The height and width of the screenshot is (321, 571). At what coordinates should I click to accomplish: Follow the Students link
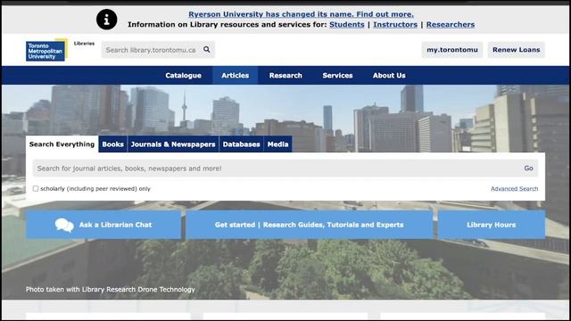pyautogui.click(x=347, y=24)
